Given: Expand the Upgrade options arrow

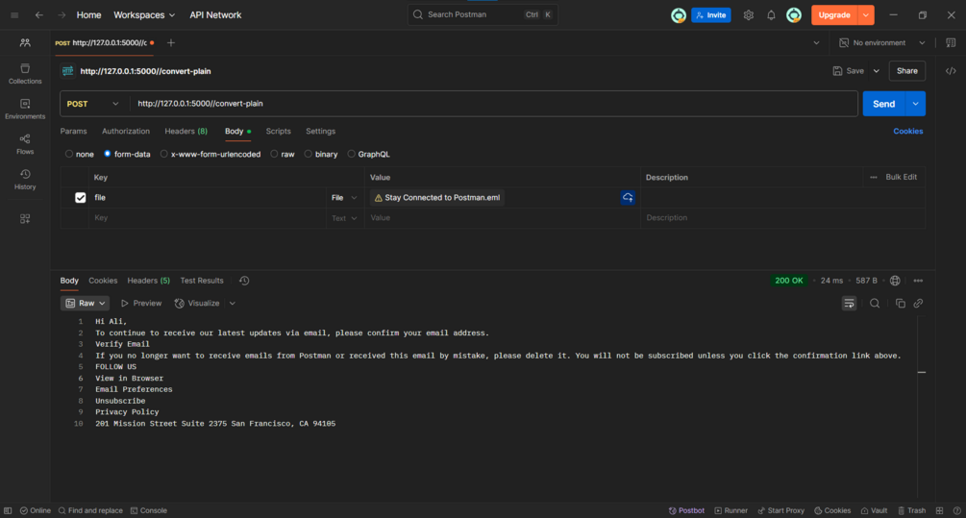Looking at the screenshot, I should tap(866, 14).
